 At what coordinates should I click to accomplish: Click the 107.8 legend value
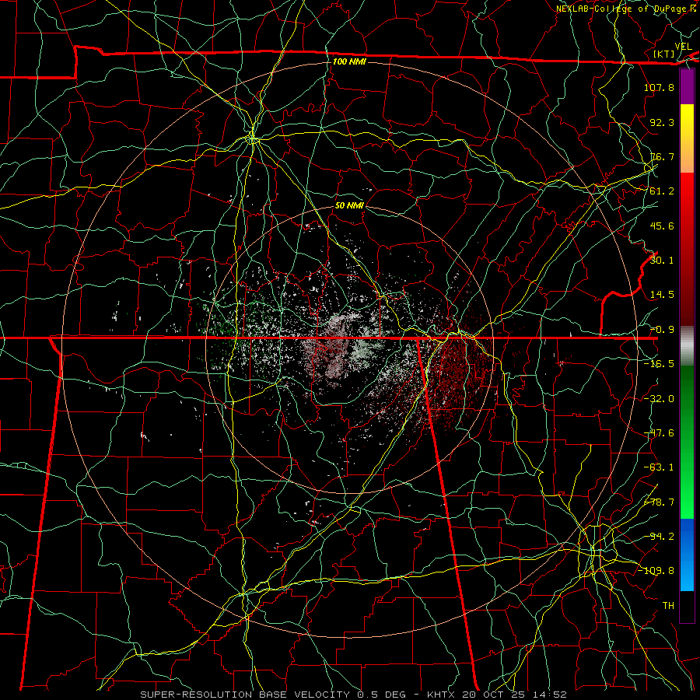(659, 87)
